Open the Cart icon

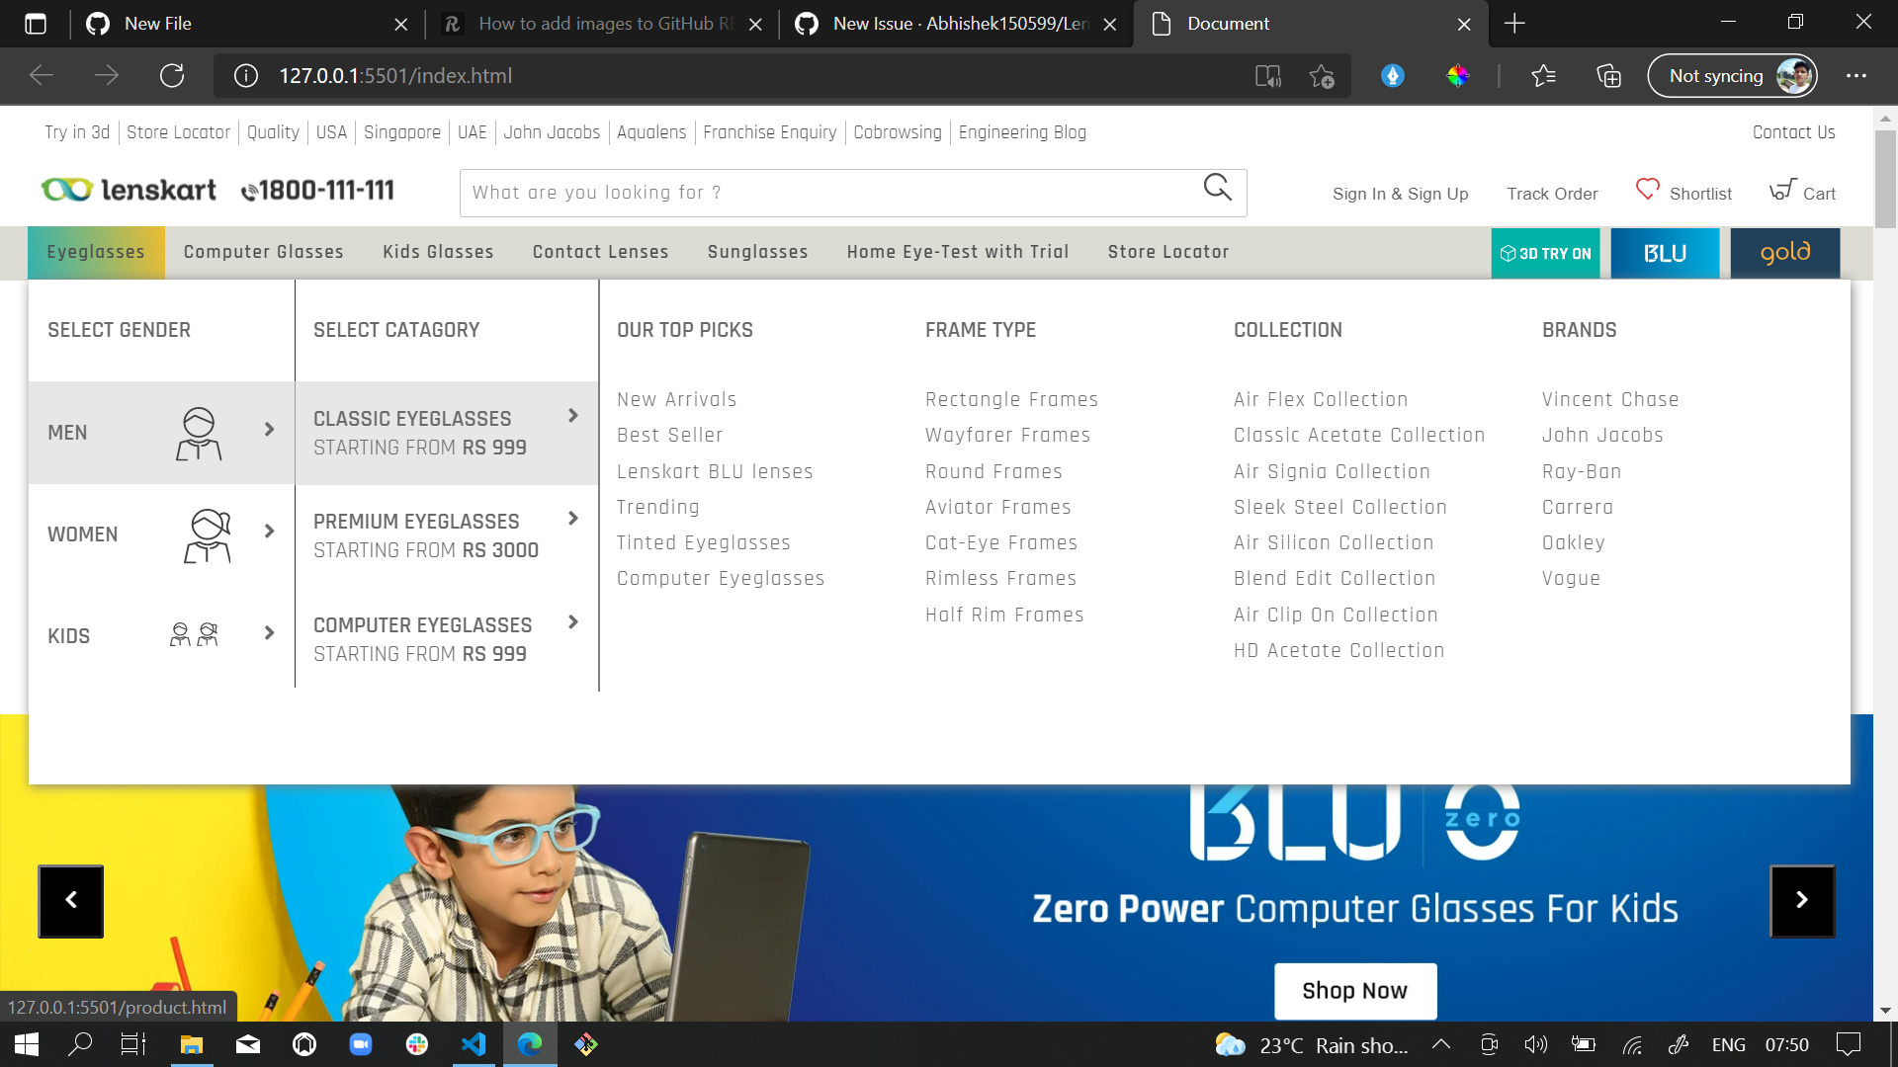coord(1782,189)
